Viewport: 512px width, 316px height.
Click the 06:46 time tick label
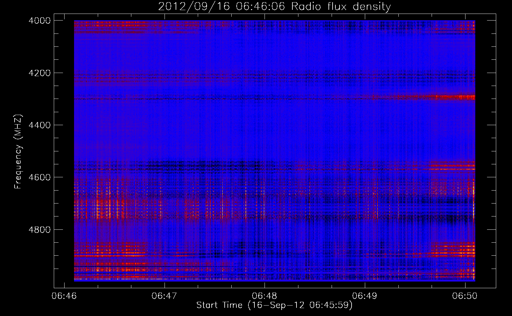(x=64, y=296)
